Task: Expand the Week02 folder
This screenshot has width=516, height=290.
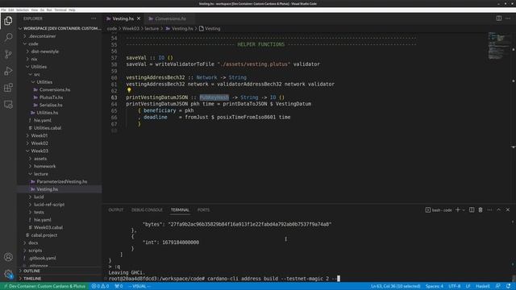Action: [40, 143]
